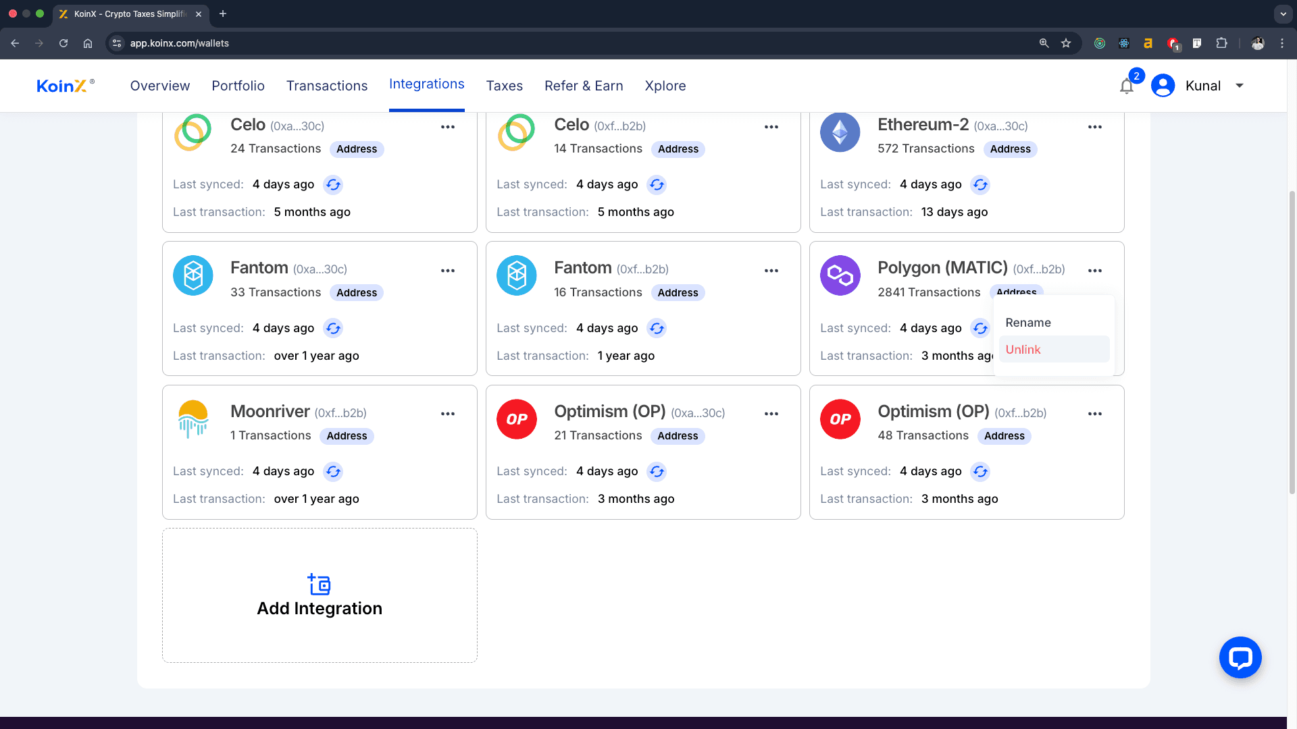Sync the Celo (0xa...30c) wallet
The width and height of the screenshot is (1297, 729).
click(x=333, y=184)
